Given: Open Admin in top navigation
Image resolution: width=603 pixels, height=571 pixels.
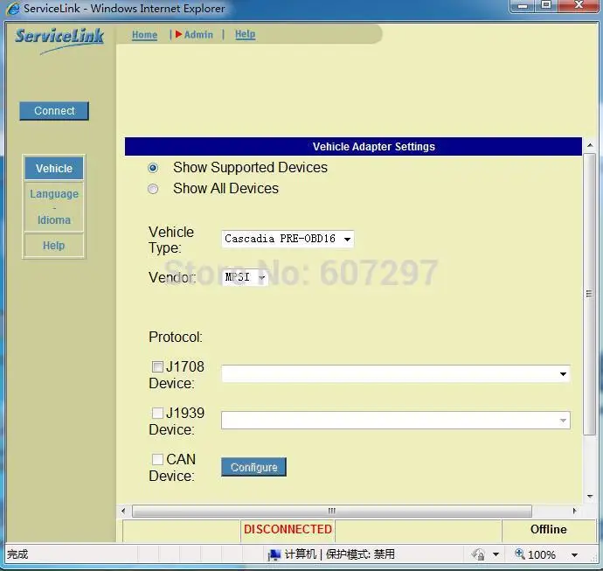Looking at the screenshot, I should 198,35.
